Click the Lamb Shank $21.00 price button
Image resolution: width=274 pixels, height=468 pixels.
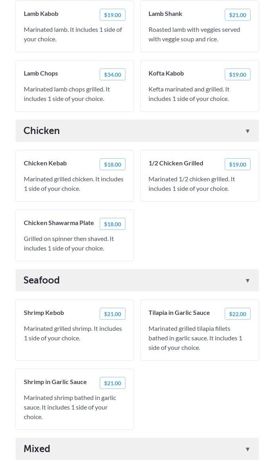[237, 15]
